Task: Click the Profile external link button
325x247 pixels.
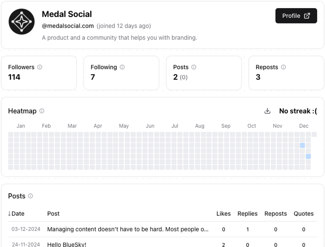Action: click(296, 16)
